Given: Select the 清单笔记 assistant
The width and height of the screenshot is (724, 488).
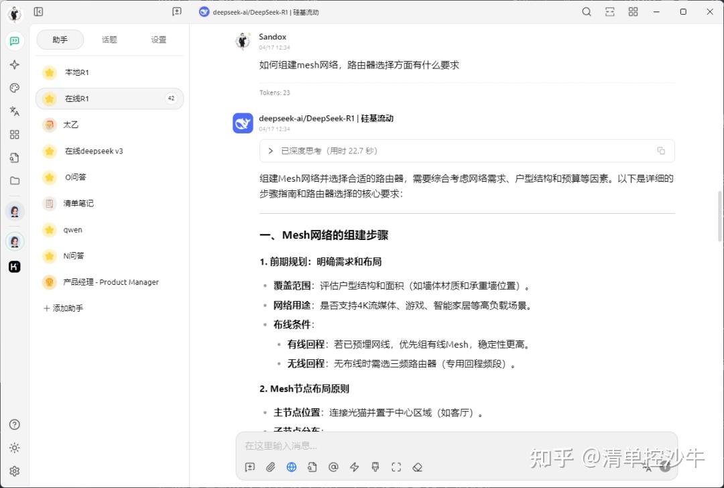Looking at the screenshot, I should point(109,203).
